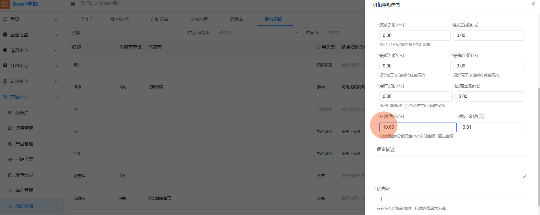Click the 企业设置 gear icon
The height and width of the screenshot is (215, 540).
point(5,35)
